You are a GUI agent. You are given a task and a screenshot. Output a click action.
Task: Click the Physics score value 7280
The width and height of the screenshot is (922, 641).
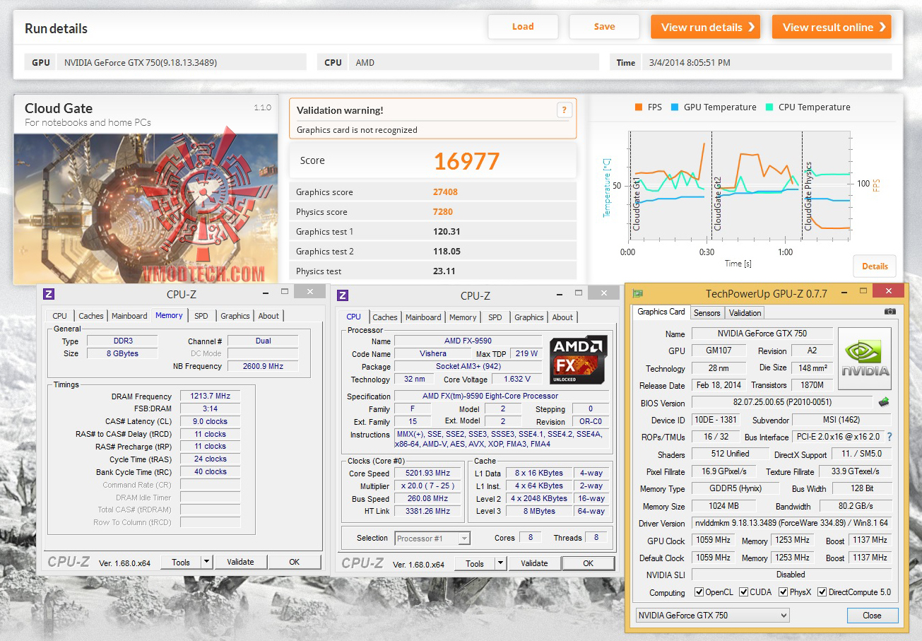point(443,212)
